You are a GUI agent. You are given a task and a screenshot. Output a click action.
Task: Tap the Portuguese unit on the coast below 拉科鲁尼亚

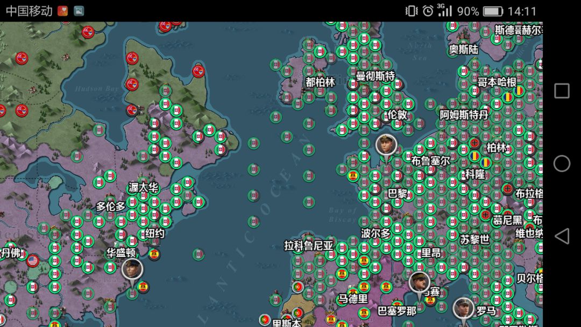pos(297,287)
